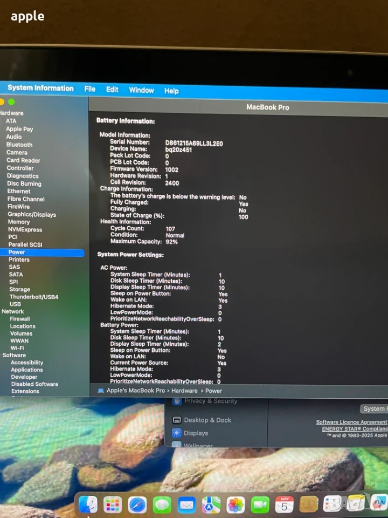Viewport: 388px width, 518px height.
Task: Click the device name bq20z451
Action: 178,150
